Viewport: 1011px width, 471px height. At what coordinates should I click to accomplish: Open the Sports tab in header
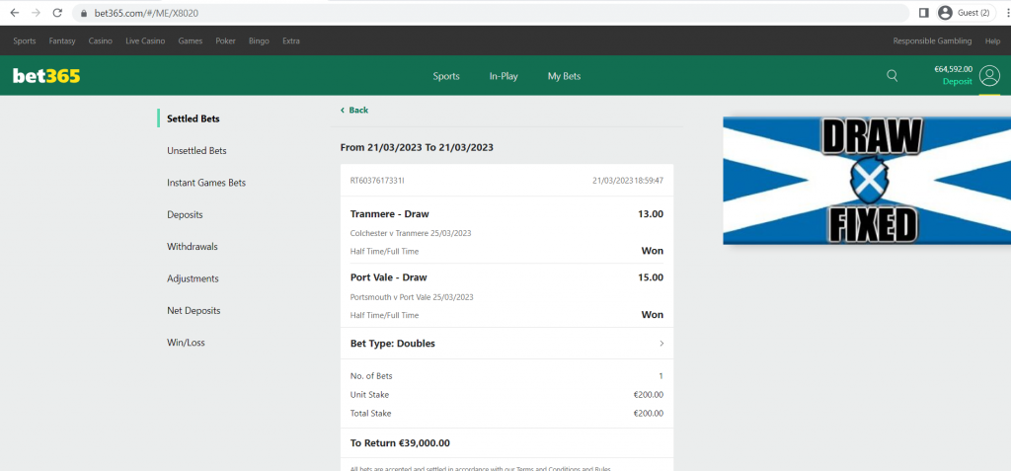pos(446,76)
